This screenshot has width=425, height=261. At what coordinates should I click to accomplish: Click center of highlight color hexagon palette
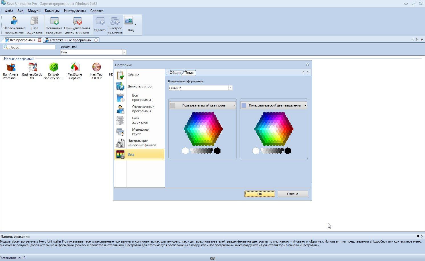pos(274,129)
